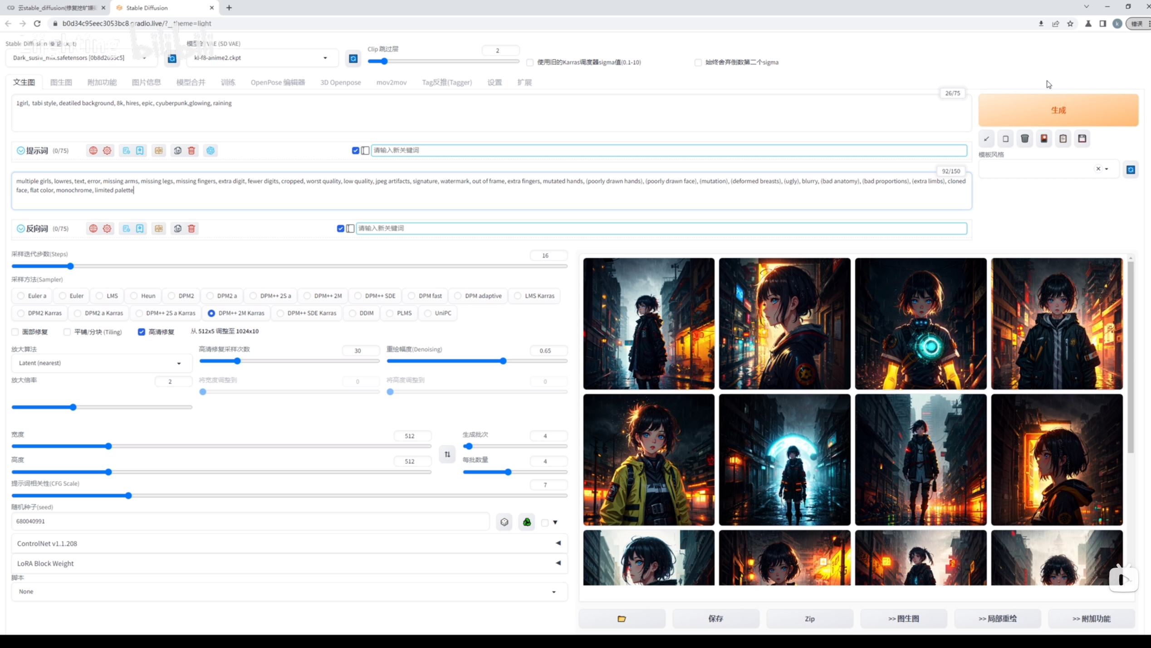Viewport: 1151px width, 648px height.
Task: Click the floppy disk save-style icon
Action: pos(1082,139)
